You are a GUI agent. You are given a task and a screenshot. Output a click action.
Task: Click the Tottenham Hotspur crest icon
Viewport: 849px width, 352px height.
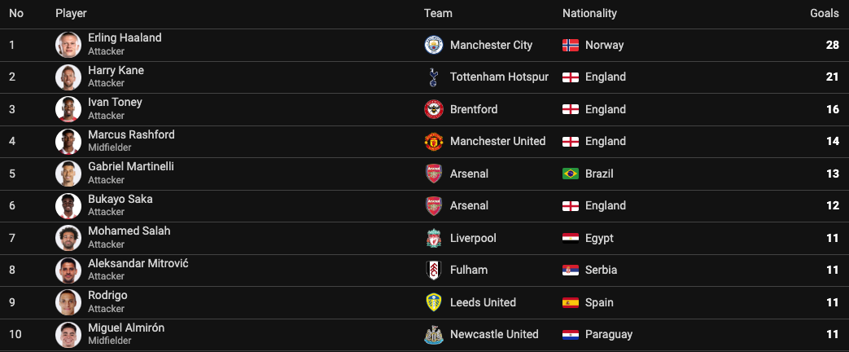click(433, 77)
